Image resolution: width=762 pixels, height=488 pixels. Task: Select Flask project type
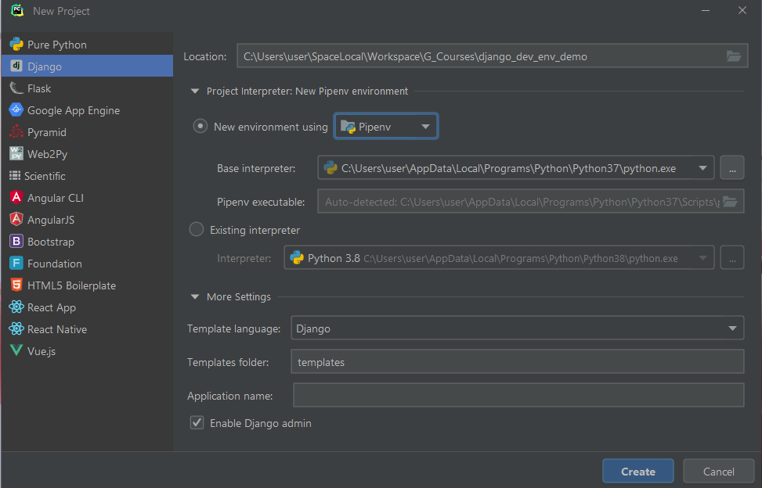pyautogui.click(x=87, y=88)
